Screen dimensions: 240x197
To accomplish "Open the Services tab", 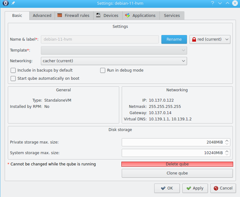I will (x=172, y=15).
